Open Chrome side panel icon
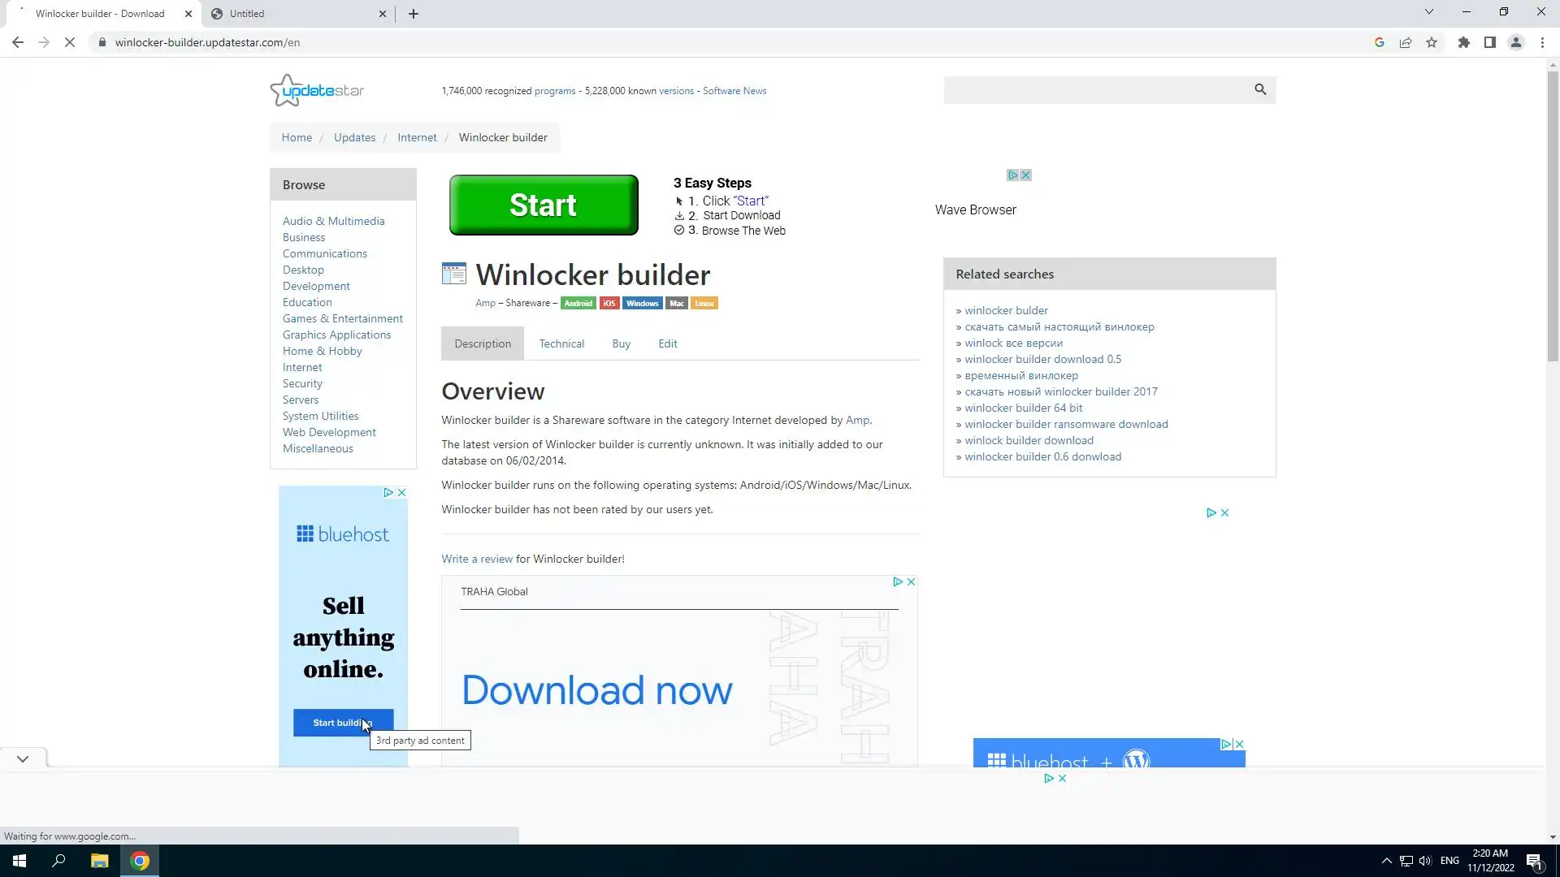Image resolution: width=1560 pixels, height=877 pixels. pyautogui.click(x=1489, y=42)
